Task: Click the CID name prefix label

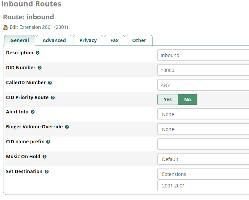Action: point(25,142)
